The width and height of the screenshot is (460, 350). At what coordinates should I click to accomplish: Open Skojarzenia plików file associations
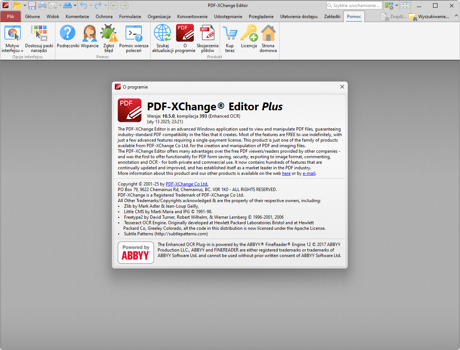click(x=207, y=39)
